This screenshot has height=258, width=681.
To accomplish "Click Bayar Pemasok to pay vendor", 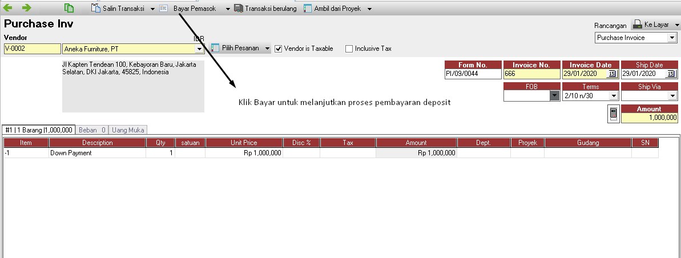I will tap(194, 9).
